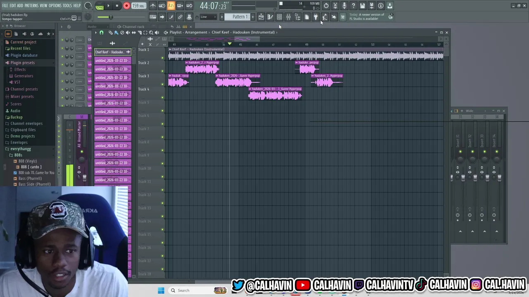Click the master pitch knob
The image size is (529, 297).
(88, 17)
